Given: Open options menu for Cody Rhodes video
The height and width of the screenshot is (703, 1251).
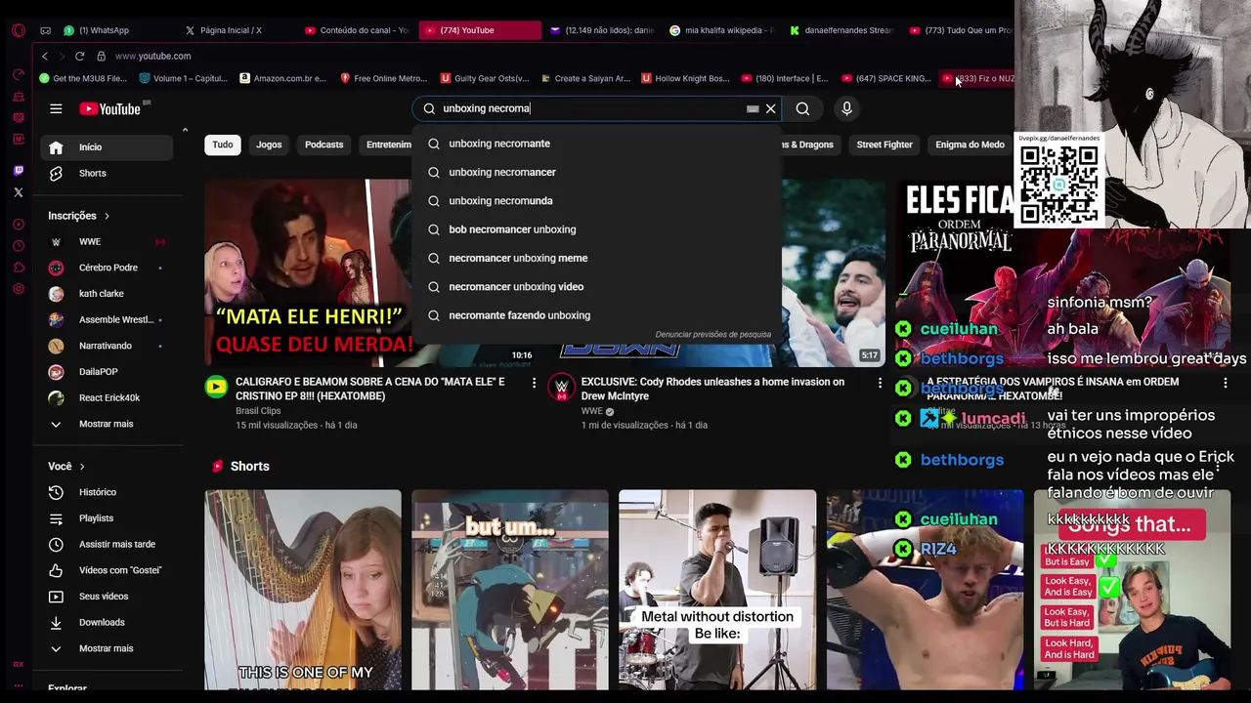Looking at the screenshot, I should coord(880,383).
